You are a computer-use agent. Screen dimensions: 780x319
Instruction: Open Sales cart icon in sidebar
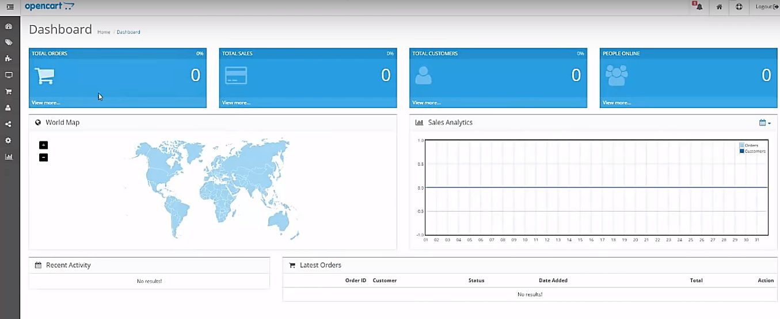pyautogui.click(x=9, y=91)
